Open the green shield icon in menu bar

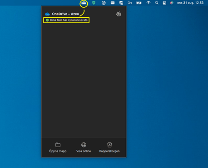click(94, 3)
